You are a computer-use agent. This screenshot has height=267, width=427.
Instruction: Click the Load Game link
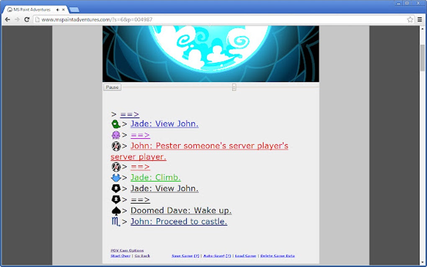(x=245, y=256)
